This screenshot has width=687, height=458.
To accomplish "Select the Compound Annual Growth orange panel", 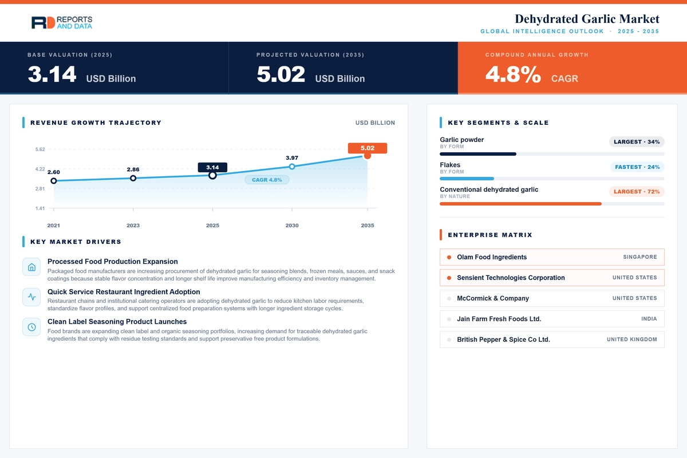I will tap(572, 68).
